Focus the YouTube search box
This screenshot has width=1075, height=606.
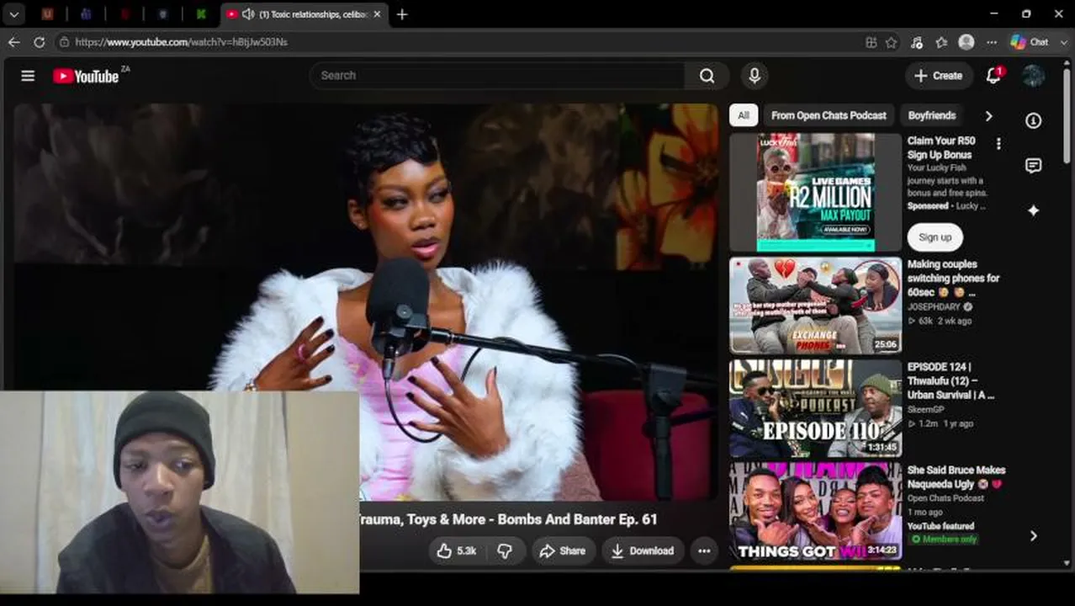(x=497, y=76)
